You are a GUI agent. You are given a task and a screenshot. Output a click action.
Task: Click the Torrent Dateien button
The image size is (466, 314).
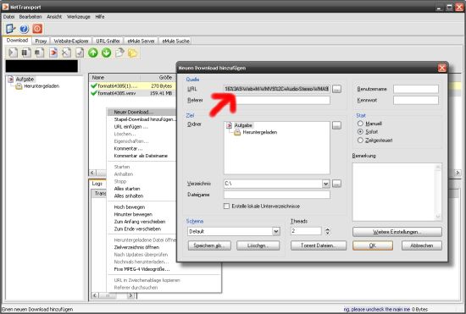tap(319, 245)
